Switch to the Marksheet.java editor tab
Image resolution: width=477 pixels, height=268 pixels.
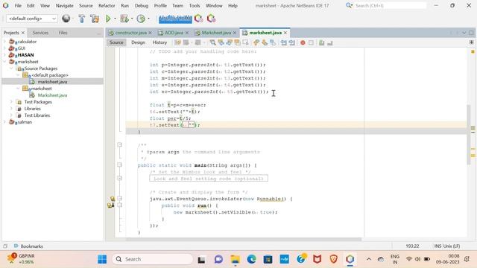[216, 33]
